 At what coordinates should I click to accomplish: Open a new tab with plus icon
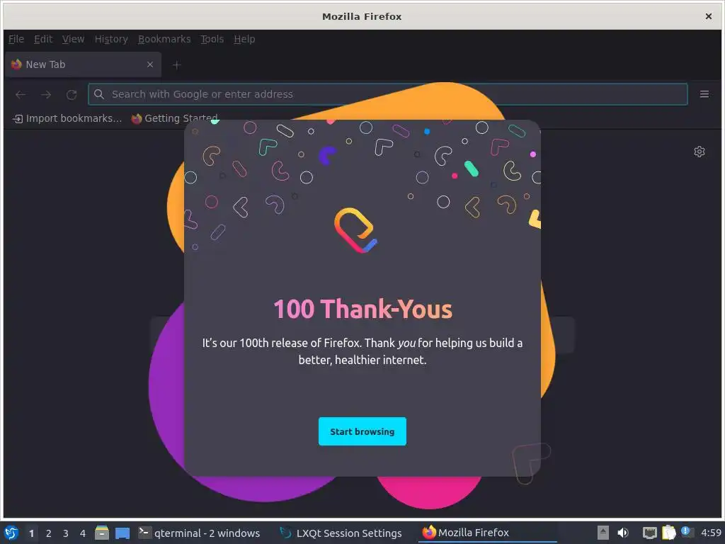pyautogui.click(x=176, y=65)
